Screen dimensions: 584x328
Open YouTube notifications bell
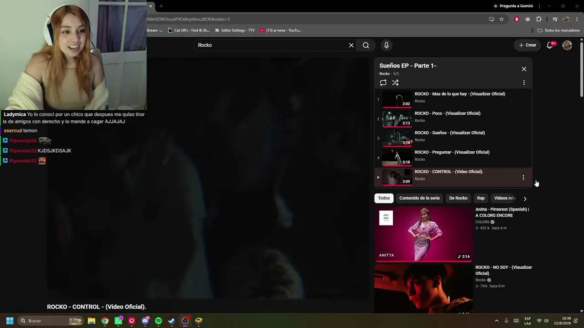(x=550, y=45)
